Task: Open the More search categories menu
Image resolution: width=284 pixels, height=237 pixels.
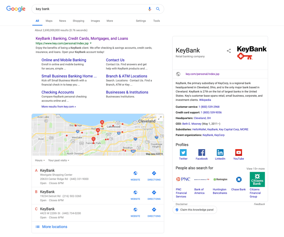Action: 110,21
